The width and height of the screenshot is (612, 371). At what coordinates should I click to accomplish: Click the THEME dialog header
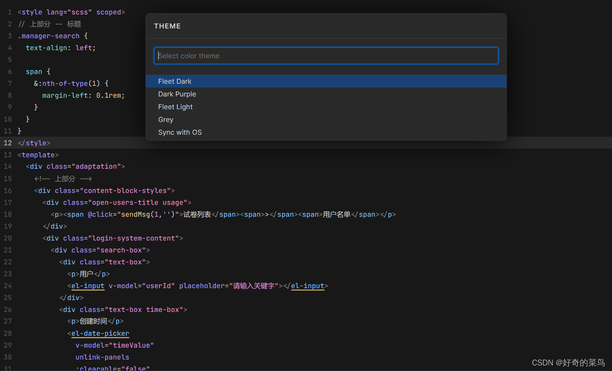click(x=167, y=26)
